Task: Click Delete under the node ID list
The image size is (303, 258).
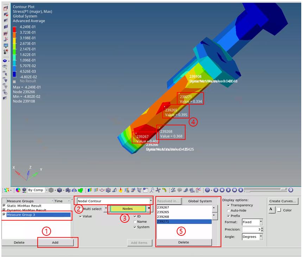Action: pos(184,242)
